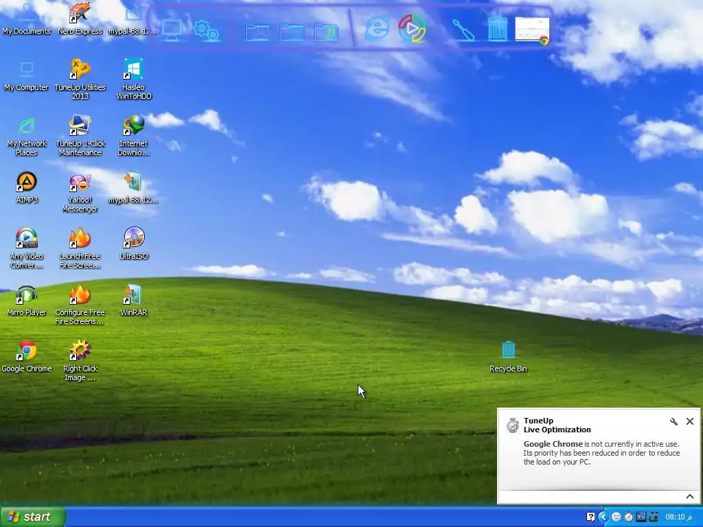Open the music folder icon in dock
The height and width of the screenshot is (527, 703).
click(326, 32)
